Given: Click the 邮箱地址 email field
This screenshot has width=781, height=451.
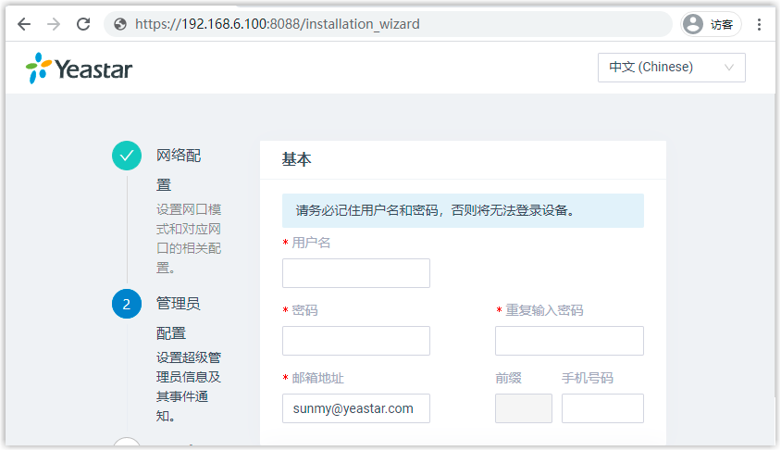Looking at the screenshot, I should click(x=355, y=408).
